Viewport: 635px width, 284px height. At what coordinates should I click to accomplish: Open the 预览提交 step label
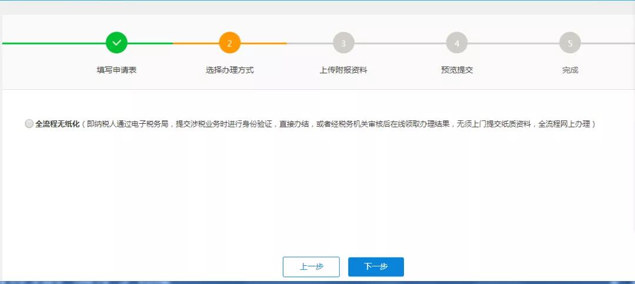pyautogui.click(x=457, y=70)
